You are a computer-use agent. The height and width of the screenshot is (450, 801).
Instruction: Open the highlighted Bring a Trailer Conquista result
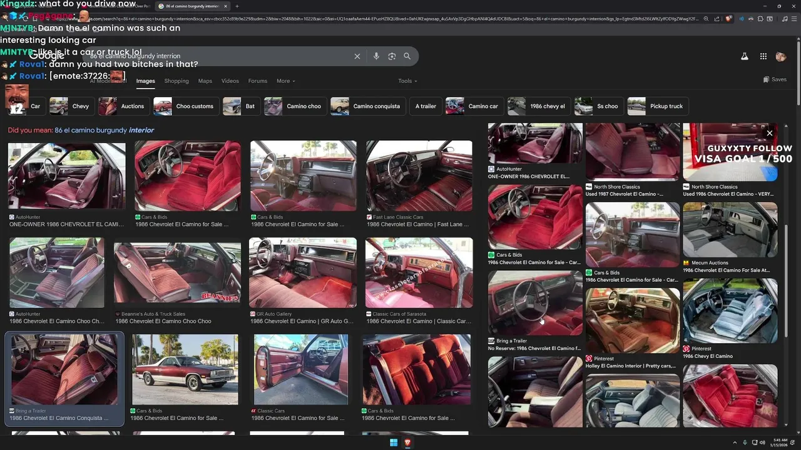(x=64, y=369)
